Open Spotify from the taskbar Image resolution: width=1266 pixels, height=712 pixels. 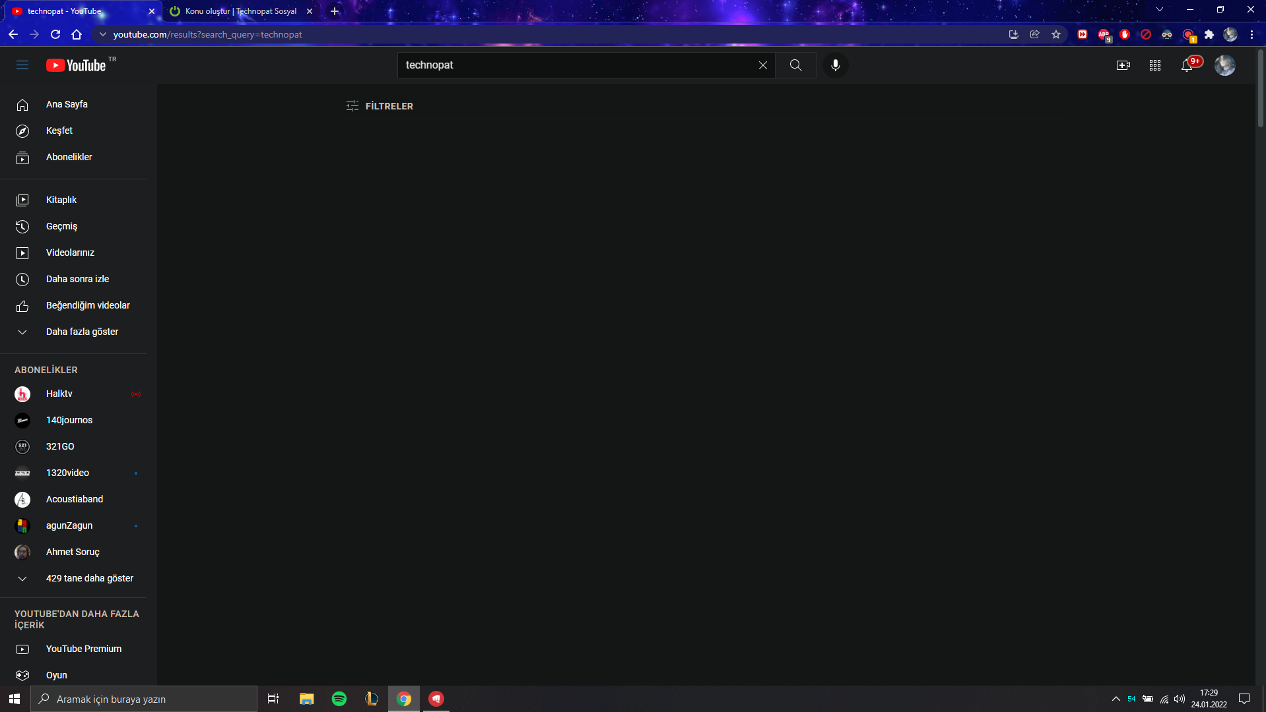(339, 699)
